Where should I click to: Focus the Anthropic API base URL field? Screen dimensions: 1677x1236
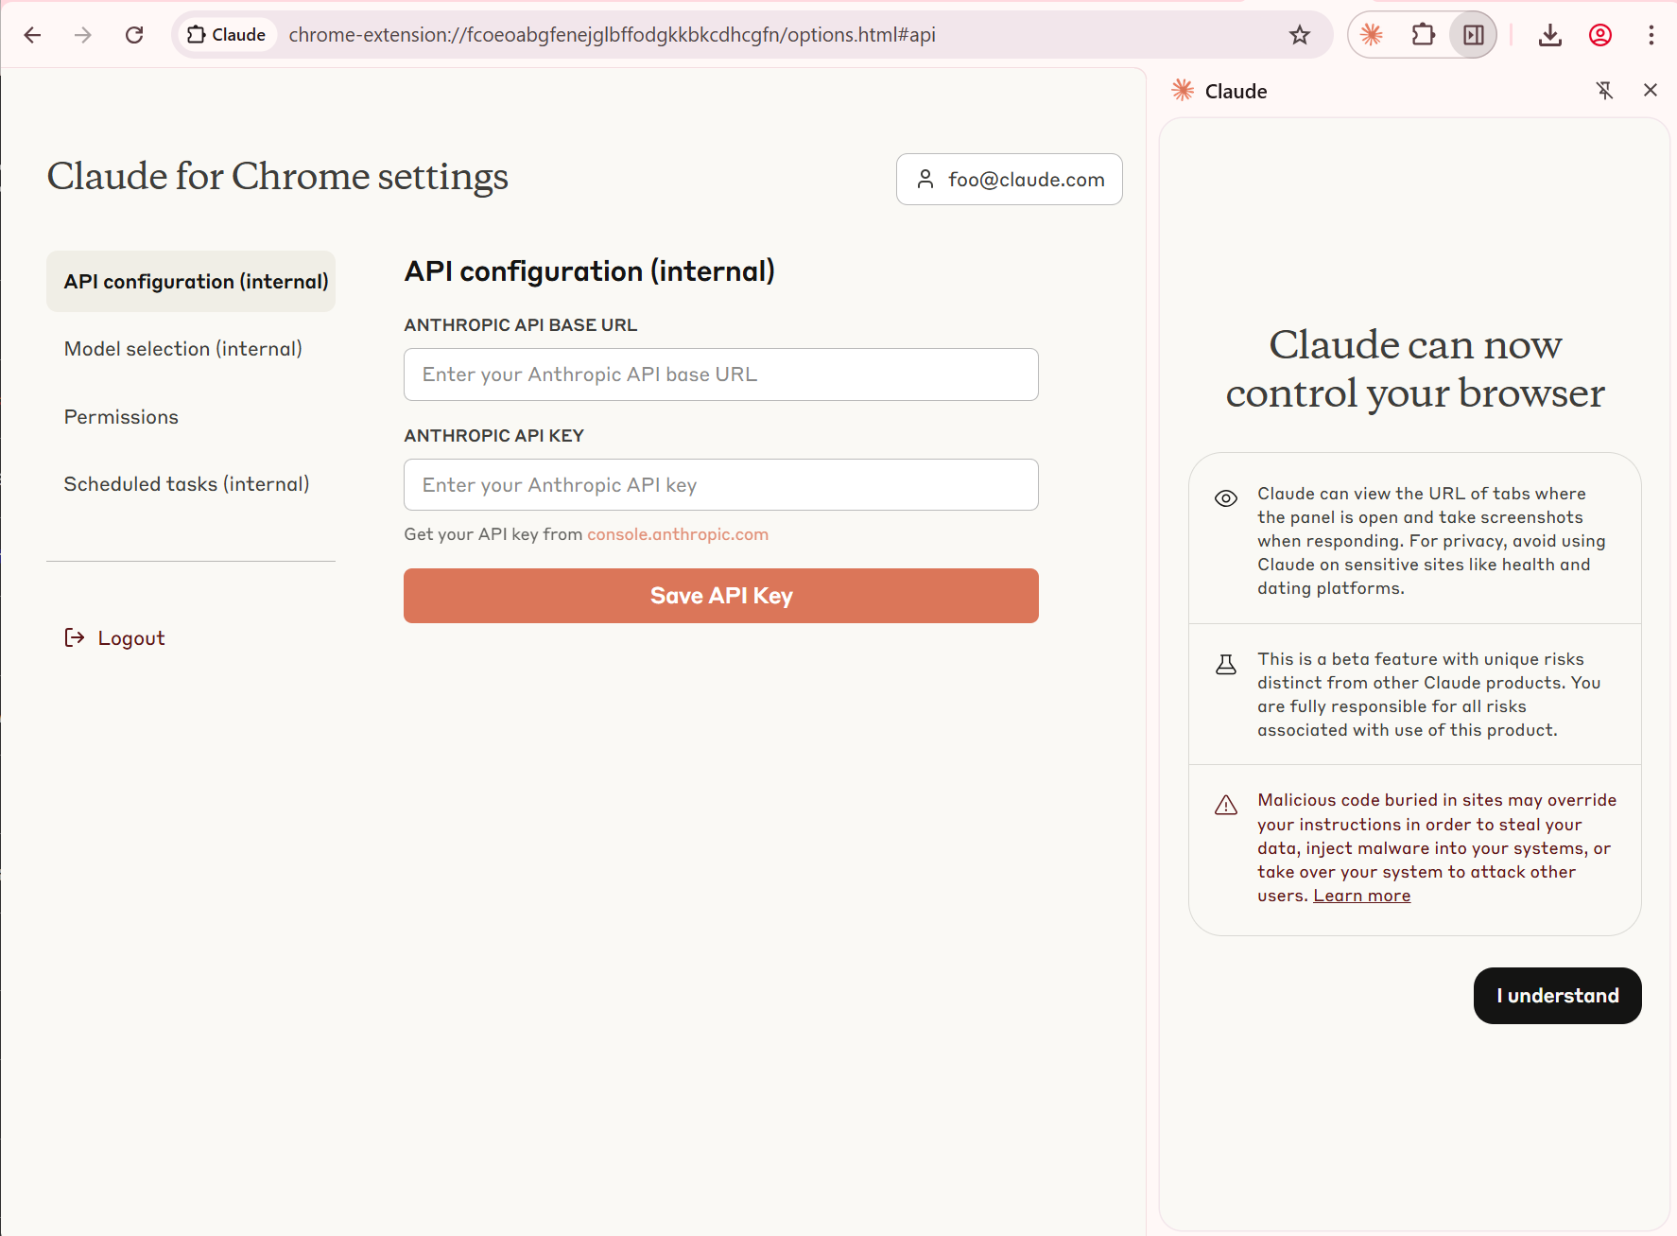click(x=720, y=374)
